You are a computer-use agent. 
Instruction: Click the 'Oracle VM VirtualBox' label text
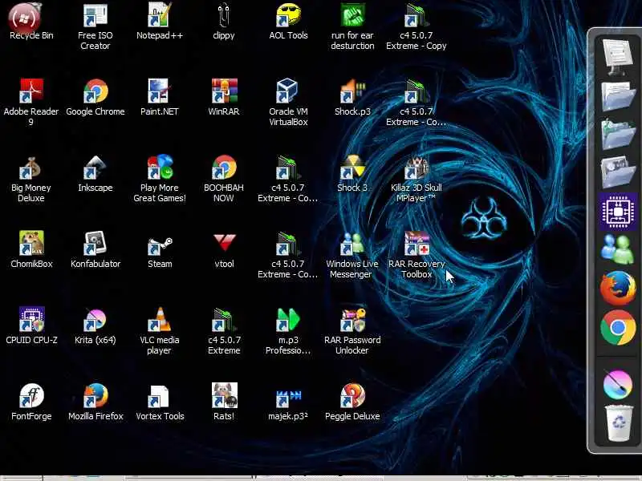[x=288, y=116]
